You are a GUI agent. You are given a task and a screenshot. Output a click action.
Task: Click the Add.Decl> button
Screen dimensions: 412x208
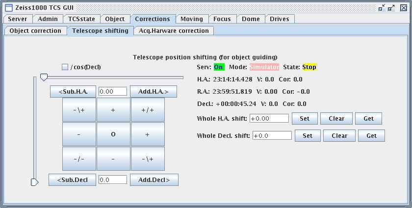(x=154, y=180)
